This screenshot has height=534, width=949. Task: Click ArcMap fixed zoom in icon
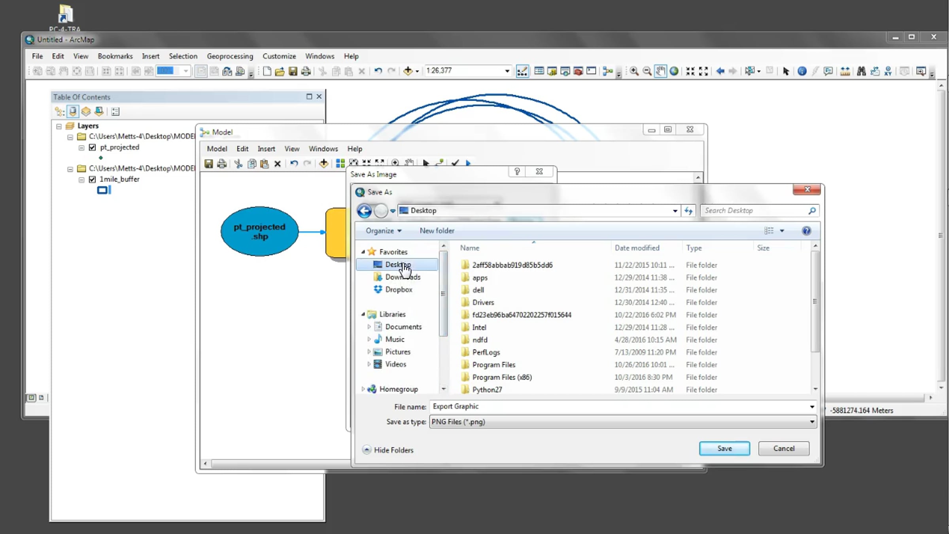[690, 71]
